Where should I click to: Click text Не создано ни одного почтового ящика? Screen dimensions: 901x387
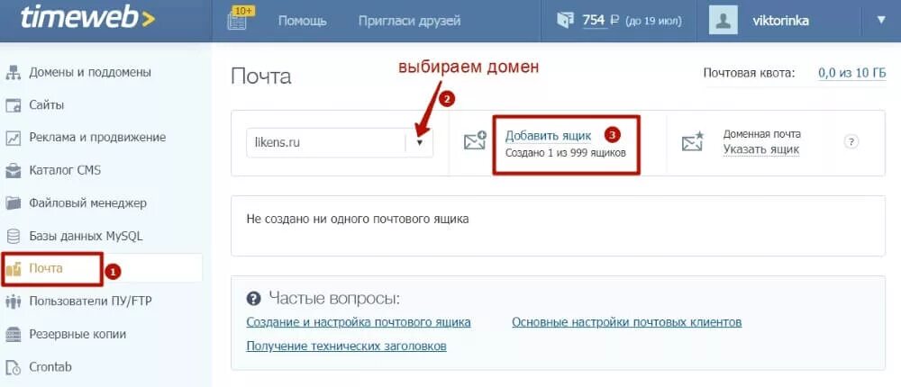click(358, 220)
